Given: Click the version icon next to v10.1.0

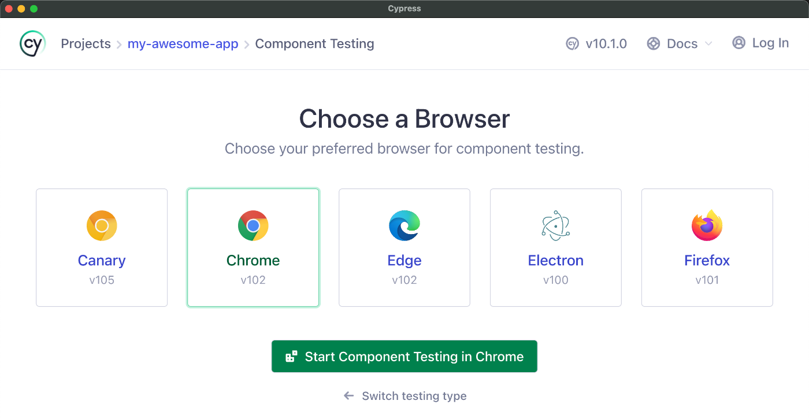Looking at the screenshot, I should [572, 43].
